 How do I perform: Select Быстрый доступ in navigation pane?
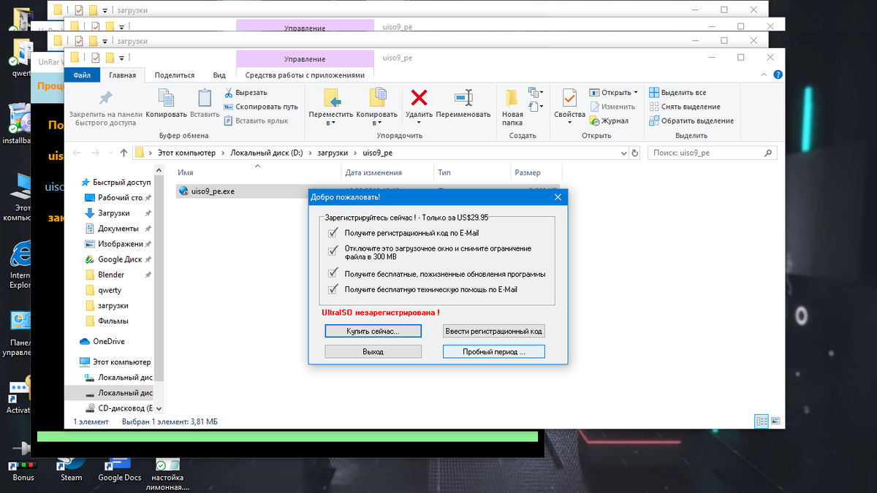point(117,183)
